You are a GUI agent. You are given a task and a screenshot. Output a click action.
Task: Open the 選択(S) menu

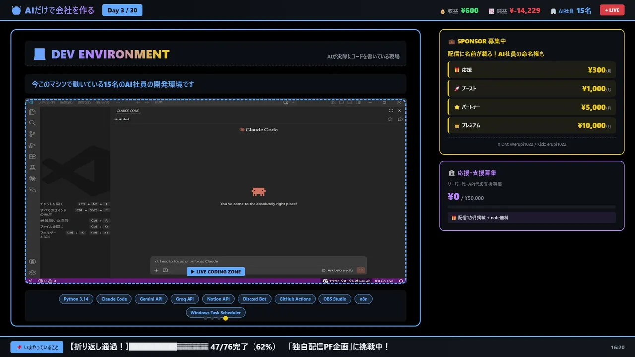point(85,103)
